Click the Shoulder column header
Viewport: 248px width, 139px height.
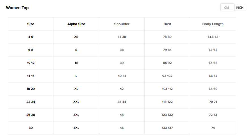(x=122, y=24)
